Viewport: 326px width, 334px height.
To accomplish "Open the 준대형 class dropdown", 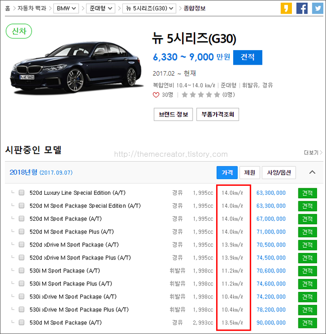I will 100,9.
